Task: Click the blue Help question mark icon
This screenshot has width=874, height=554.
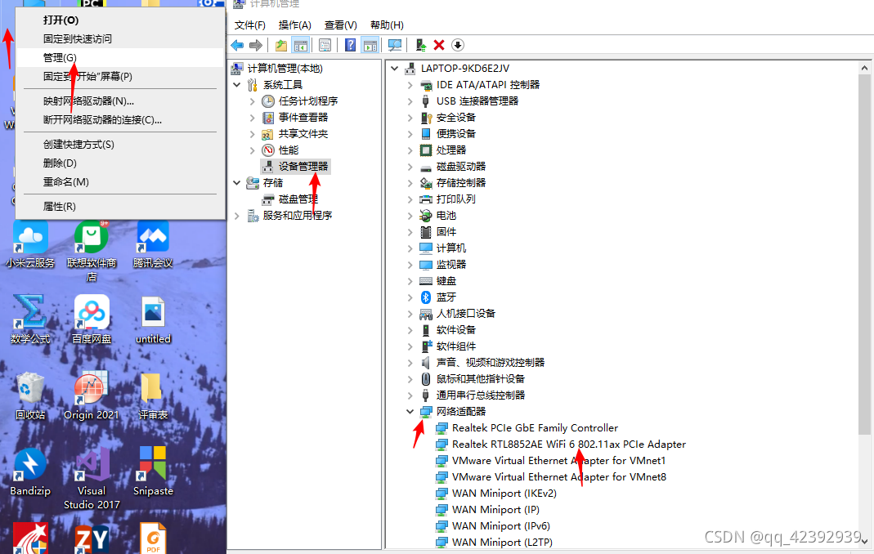Action: 350,45
